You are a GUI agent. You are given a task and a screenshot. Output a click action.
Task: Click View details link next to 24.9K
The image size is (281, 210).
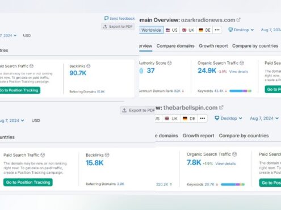pyautogui.click(x=238, y=72)
